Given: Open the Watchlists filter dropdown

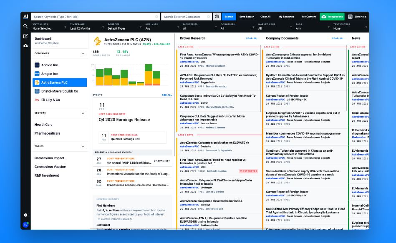Looking at the screenshot, I should tap(49, 27).
